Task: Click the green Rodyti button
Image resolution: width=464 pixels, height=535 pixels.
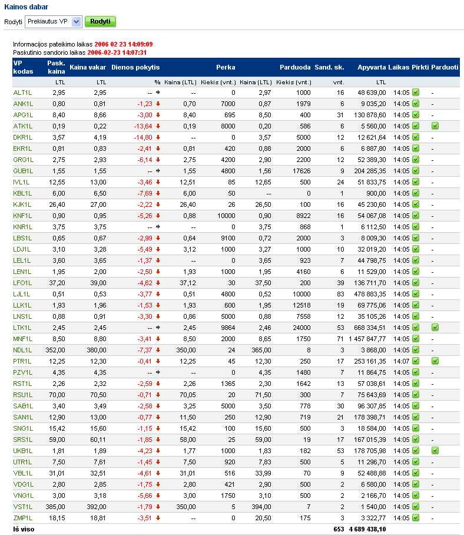Action: 100,21
